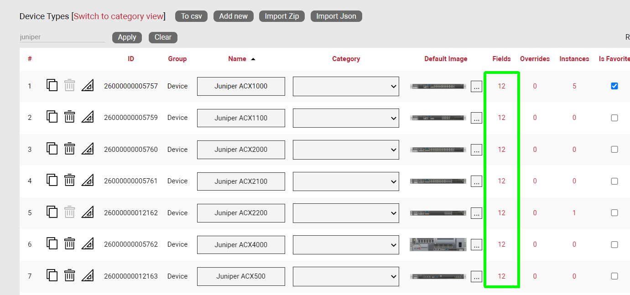Open the Category dropdown for Juniper ACX1000
This screenshot has height=295, width=630.
(346, 86)
